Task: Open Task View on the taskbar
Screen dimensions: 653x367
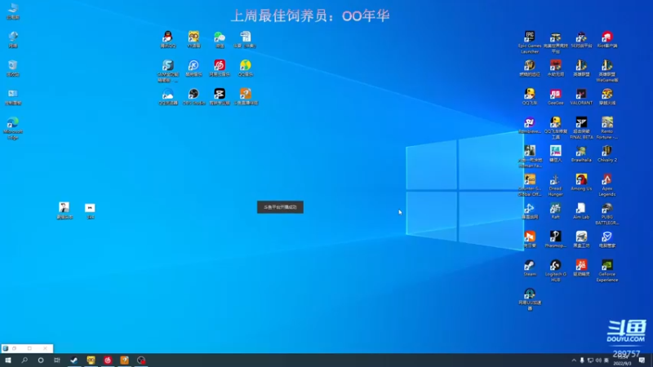Action: [57, 360]
